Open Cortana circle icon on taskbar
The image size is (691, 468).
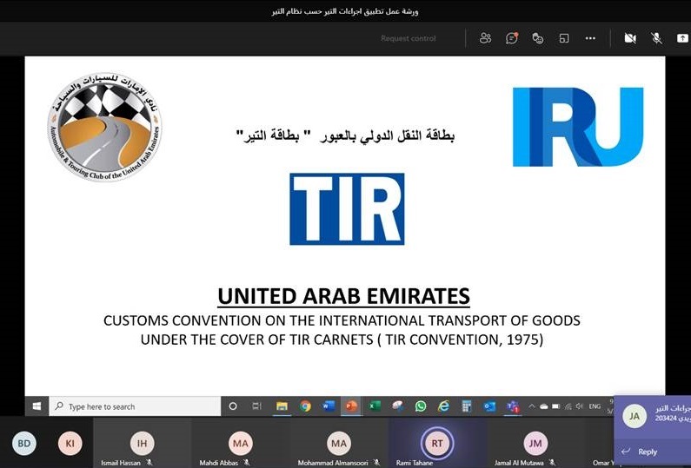click(x=233, y=406)
